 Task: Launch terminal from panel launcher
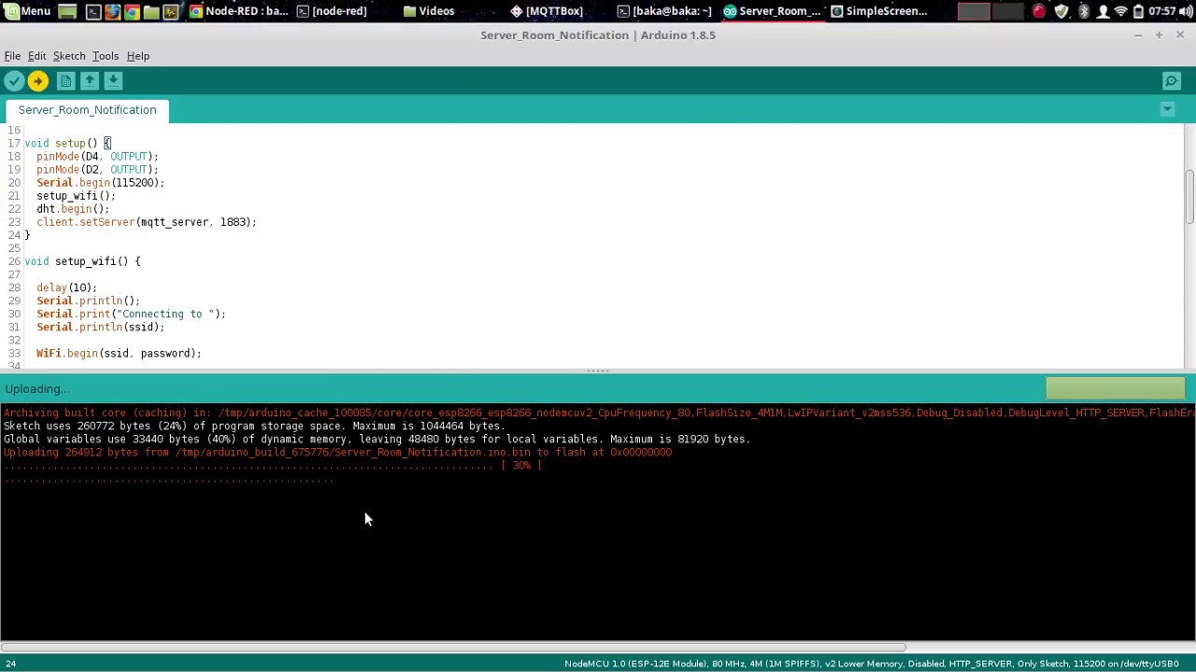point(93,11)
